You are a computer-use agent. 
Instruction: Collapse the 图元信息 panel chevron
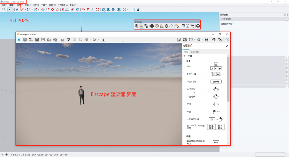[222, 19]
